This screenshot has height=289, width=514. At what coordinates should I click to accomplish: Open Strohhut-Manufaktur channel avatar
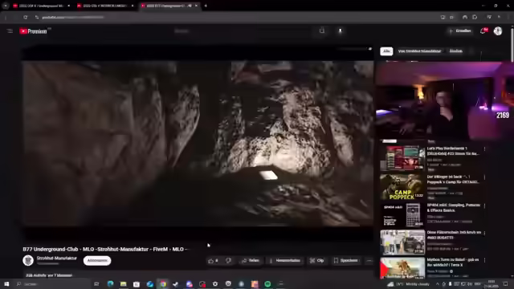[28, 260]
